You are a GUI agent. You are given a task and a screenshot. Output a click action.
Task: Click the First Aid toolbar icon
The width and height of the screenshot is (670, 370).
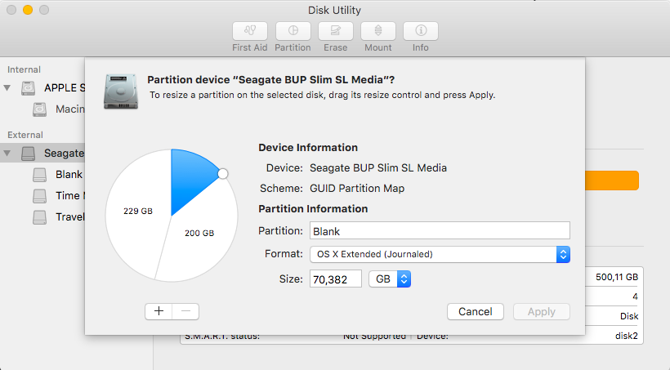250,31
